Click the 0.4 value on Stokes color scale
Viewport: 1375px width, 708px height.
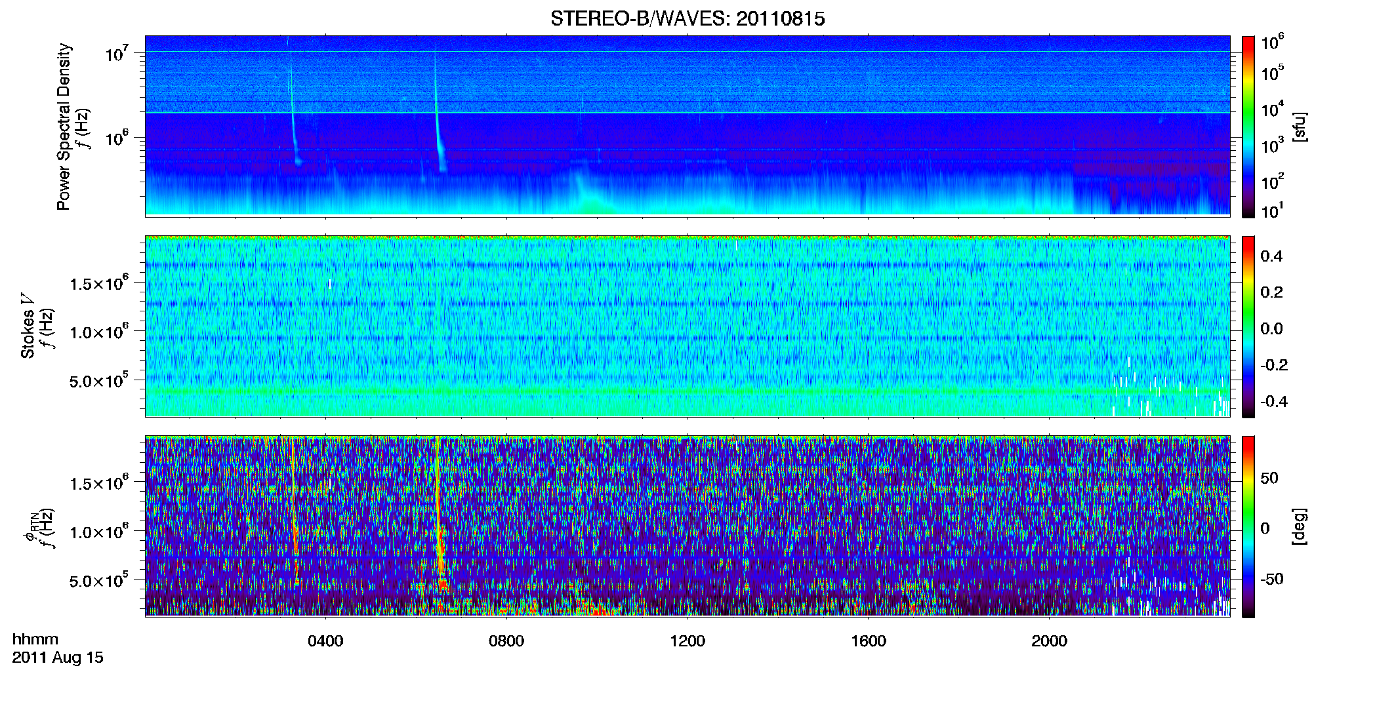coord(1271,256)
